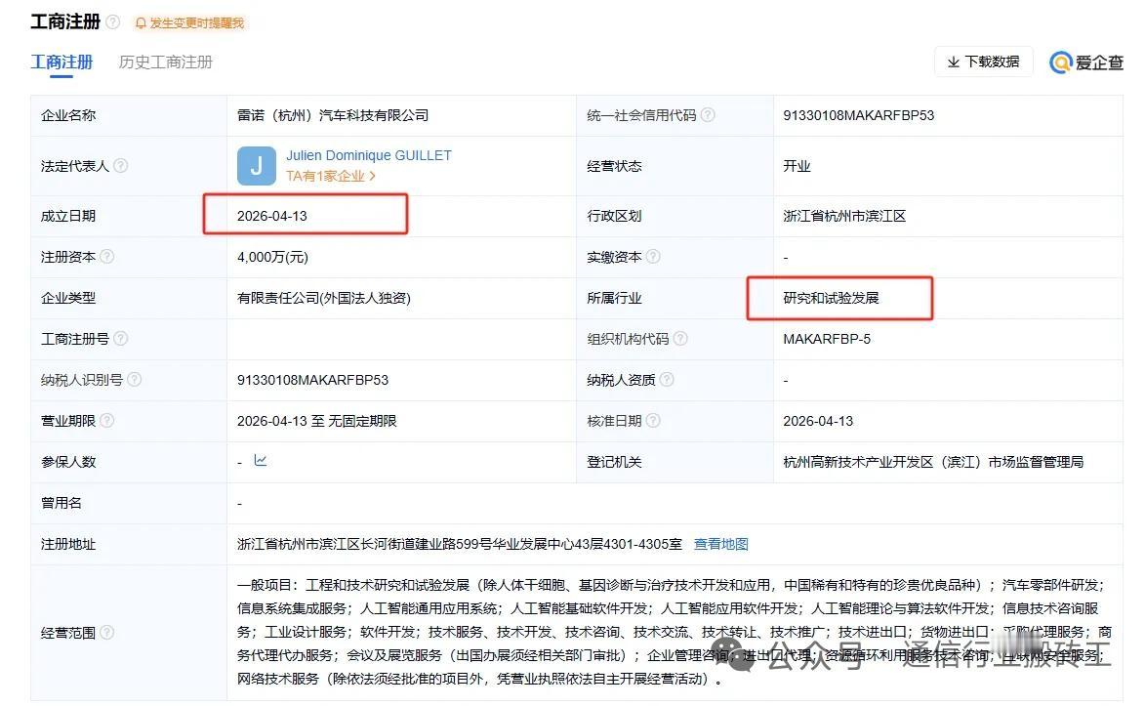Click the 查看地图 link
The image size is (1145, 706).
[720, 544]
